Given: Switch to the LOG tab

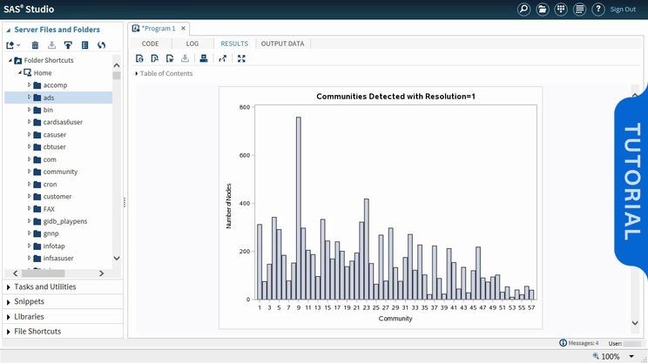Looking at the screenshot, I should (x=192, y=44).
